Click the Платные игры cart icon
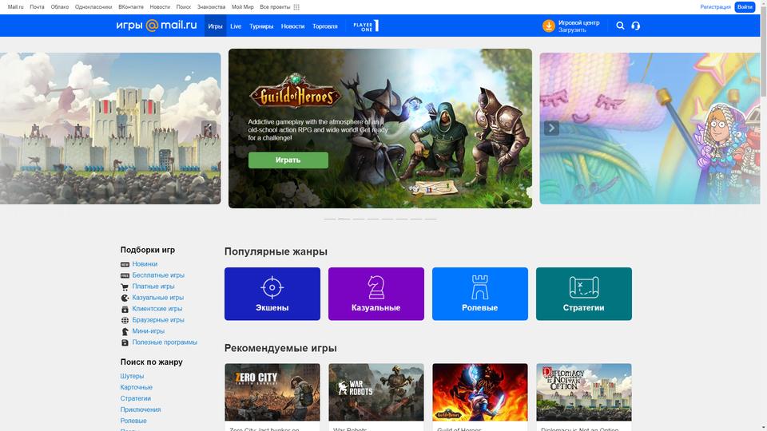Screen dimensions: 767x431 pyautogui.click(x=125, y=287)
